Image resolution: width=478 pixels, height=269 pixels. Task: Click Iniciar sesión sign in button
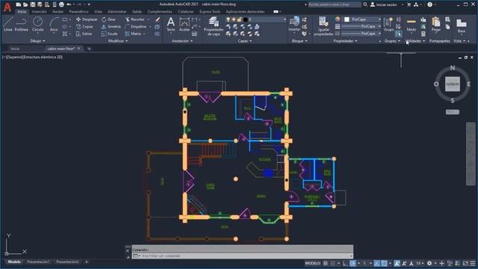tap(384, 4)
